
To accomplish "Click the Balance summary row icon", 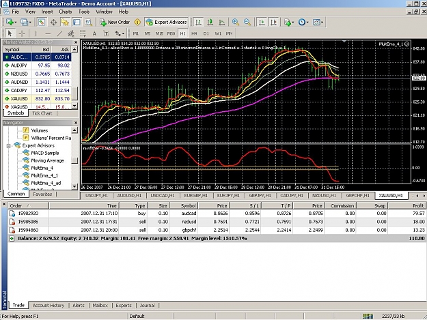I will pyautogui.click(x=12, y=238).
